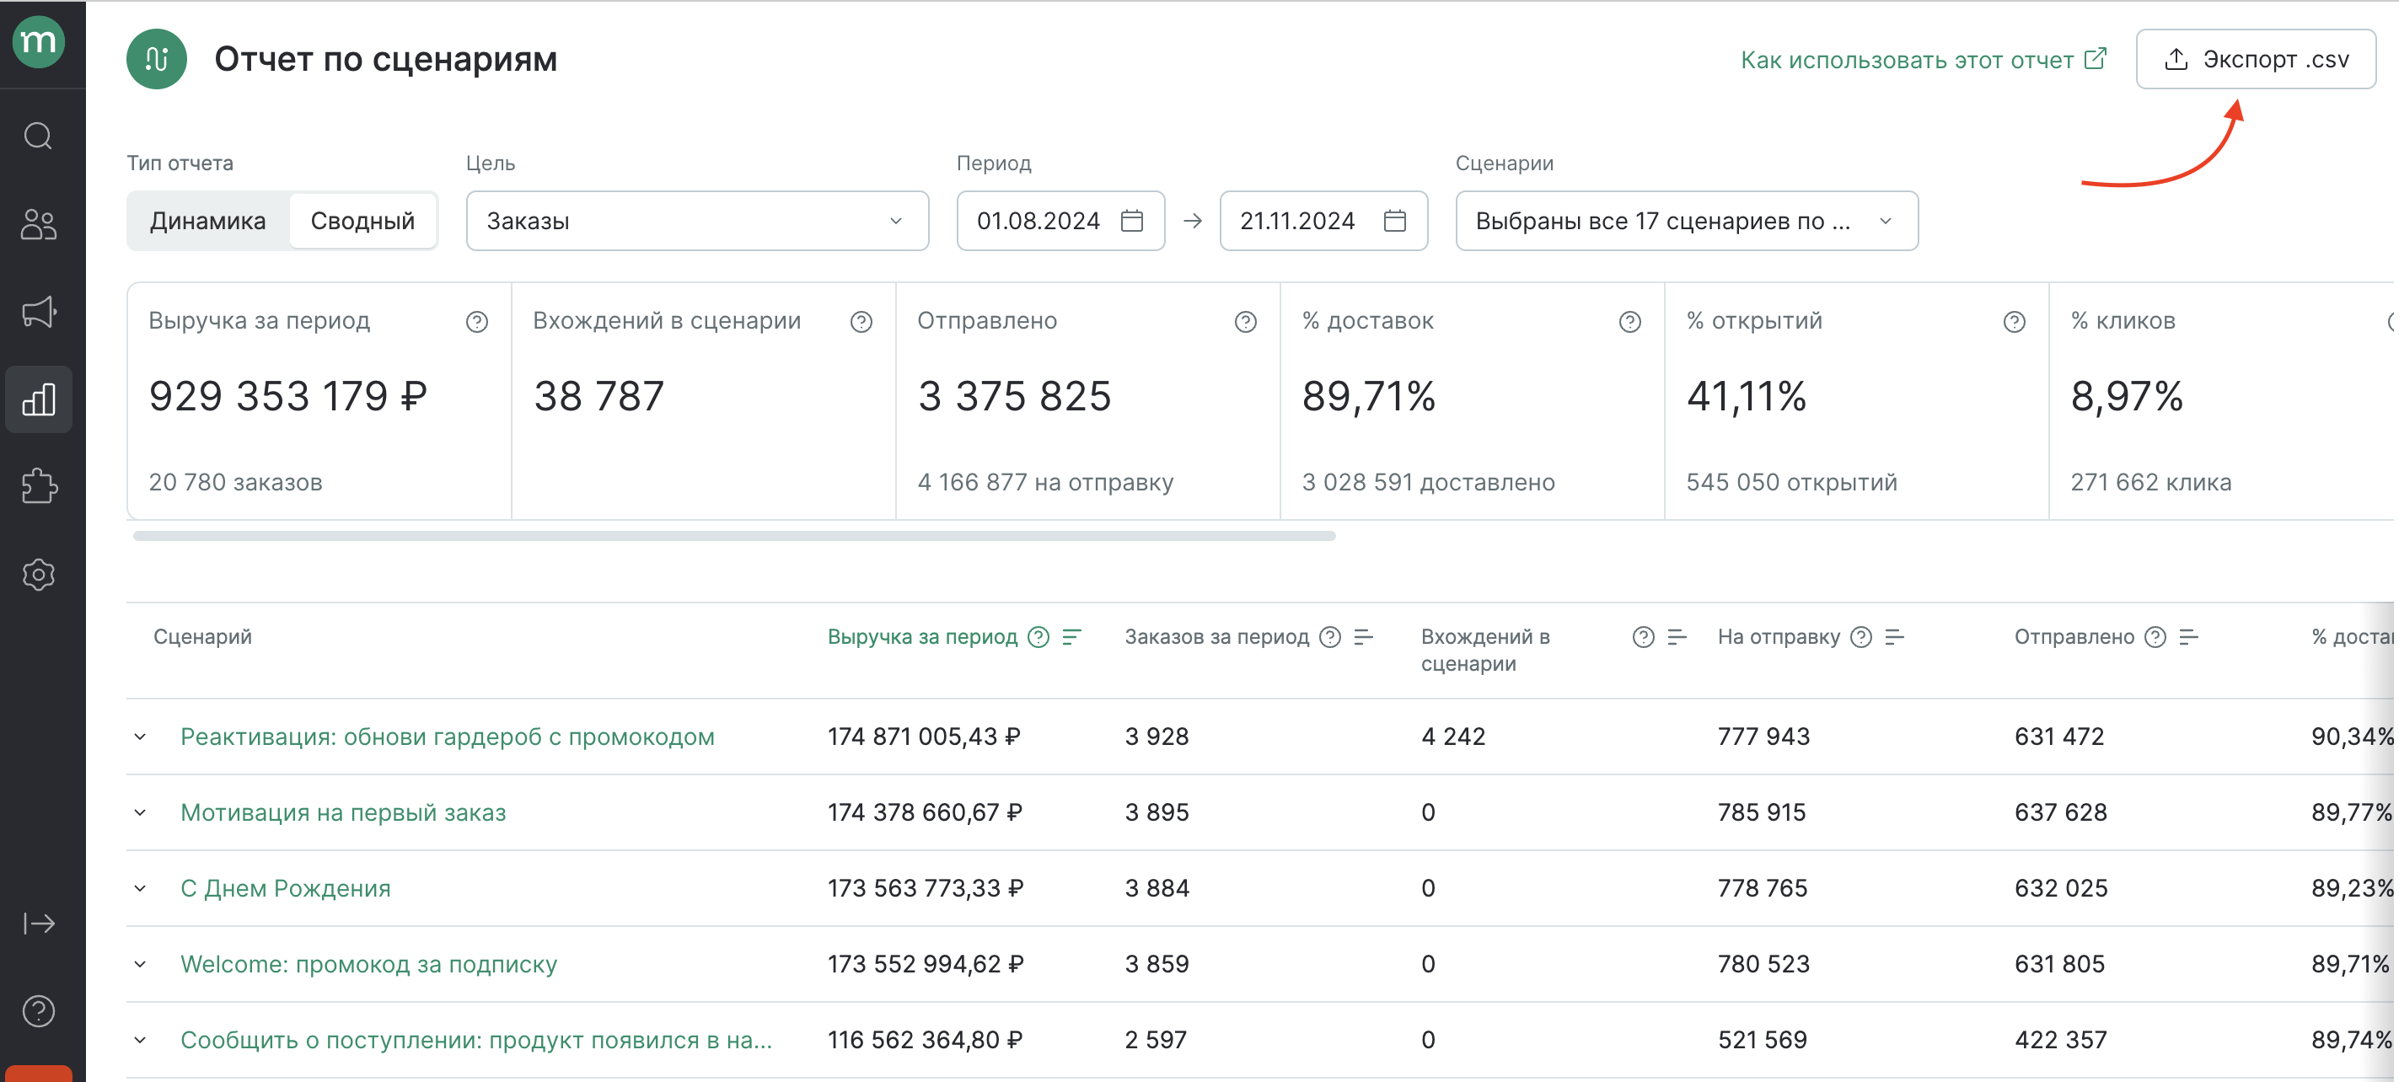Screen dimensions: 2399x1082
Task: Switch report type to Сводный
Action: [x=362, y=222]
